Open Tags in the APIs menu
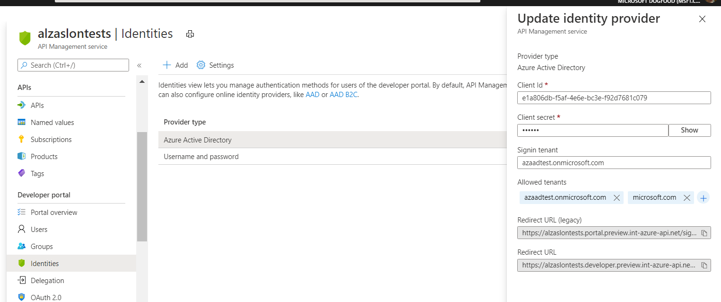The image size is (721, 302). coord(37,173)
